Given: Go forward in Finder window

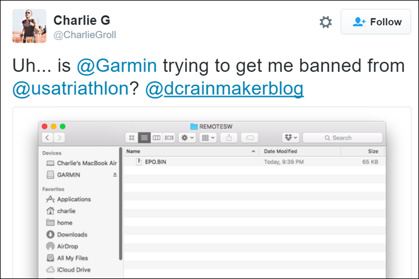Looking at the screenshot, I should [x=59, y=138].
